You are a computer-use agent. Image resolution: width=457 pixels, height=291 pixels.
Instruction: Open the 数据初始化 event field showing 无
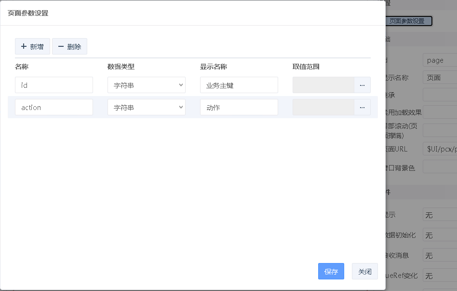point(440,235)
